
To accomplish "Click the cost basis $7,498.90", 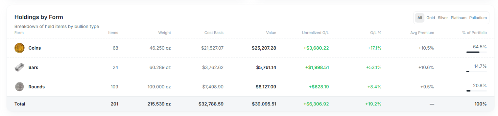I will pyautogui.click(x=213, y=87).
